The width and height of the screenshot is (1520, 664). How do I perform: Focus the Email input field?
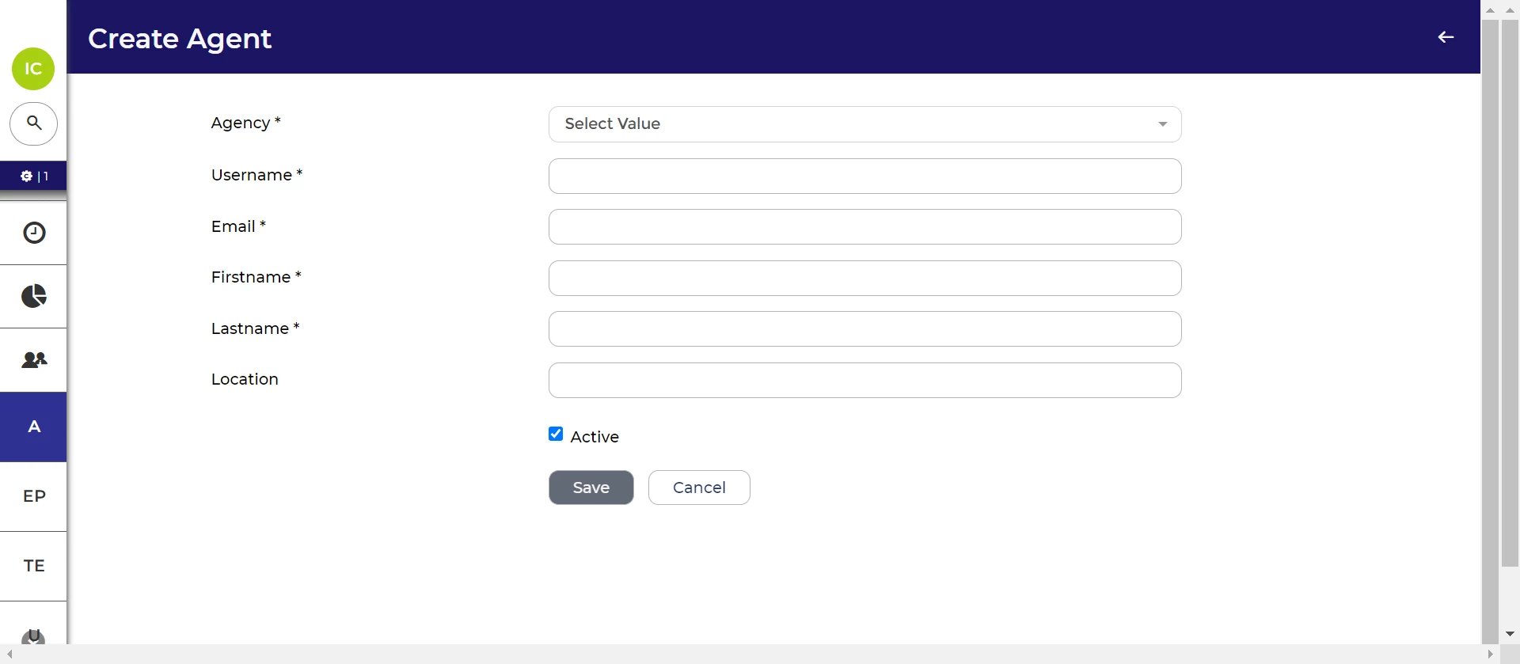point(864,227)
